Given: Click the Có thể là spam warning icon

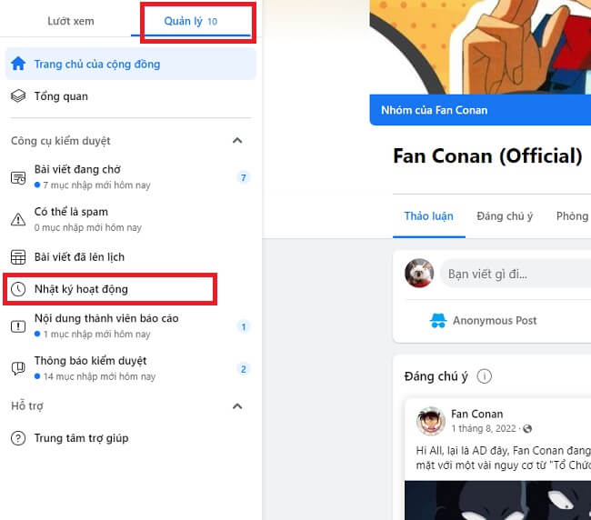Looking at the screenshot, I should pyautogui.click(x=18, y=219).
